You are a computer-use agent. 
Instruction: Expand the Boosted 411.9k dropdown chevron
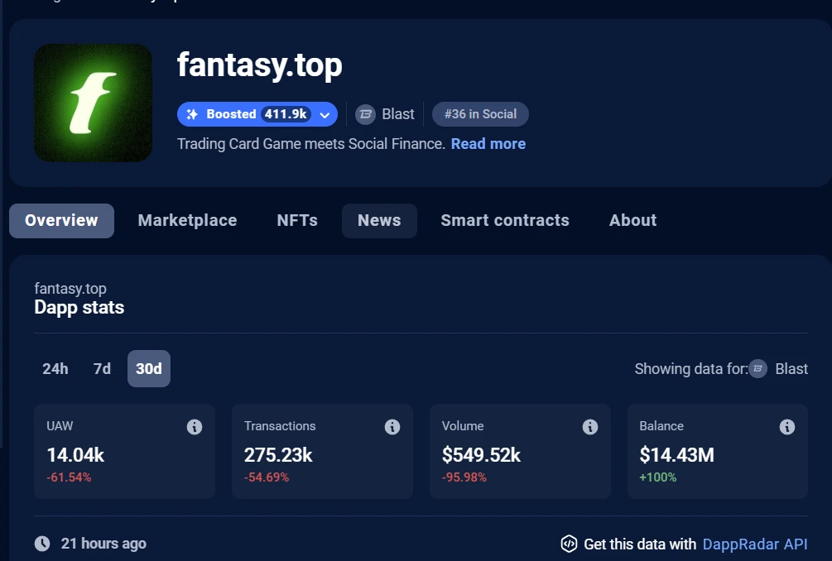point(325,115)
